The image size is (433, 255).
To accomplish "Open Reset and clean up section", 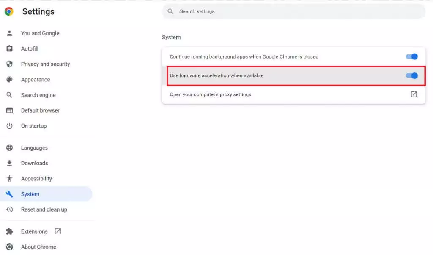I will pyautogui.click(x=44, y=209).
